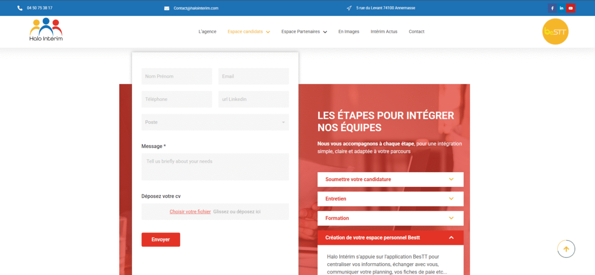Open the Poste select dropdown
The height and width of the screenshot is (275, 595).
[215, 122]
